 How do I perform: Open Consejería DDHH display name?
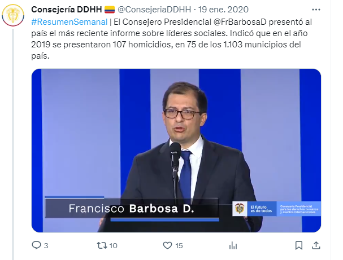pyautogui.click(x=67, y=10)
